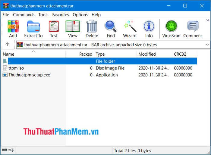Click the ttpm.iso disc icon
Screen dimensions: 211x155
5,68
